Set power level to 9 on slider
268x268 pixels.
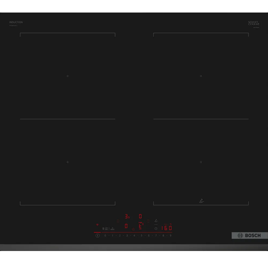(x=171, y=235)
